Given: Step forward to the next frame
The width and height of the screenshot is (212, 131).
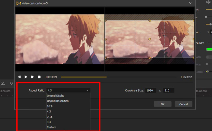Looking at the screenshot, I should [32, 77].
